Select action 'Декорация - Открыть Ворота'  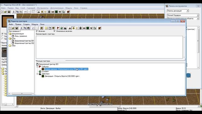click(x=62, y=76)
